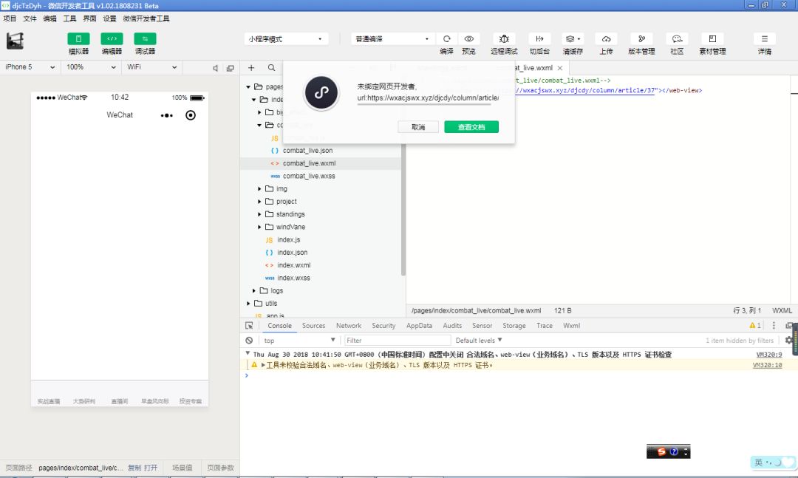
Task: Click the console settings gear icon
Action: click(789, 340)
